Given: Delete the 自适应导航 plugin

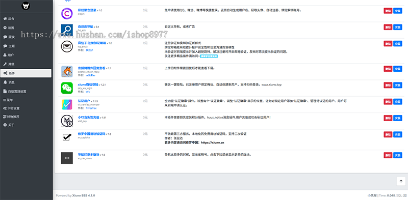Looking at the screenshot, I should tap(388, 27).
